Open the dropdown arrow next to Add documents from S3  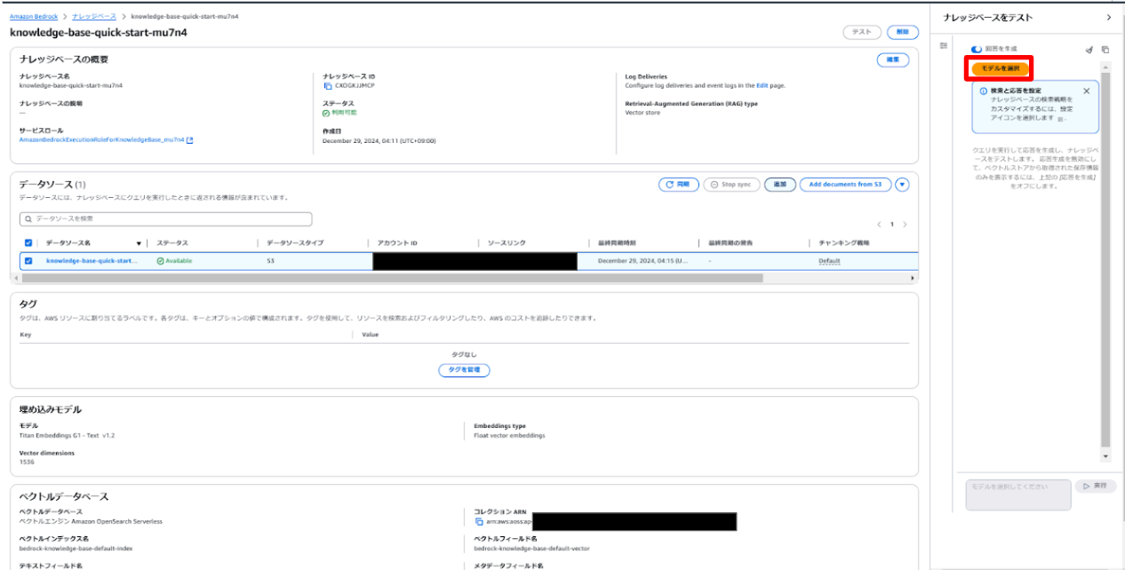[x=902, y=185]
